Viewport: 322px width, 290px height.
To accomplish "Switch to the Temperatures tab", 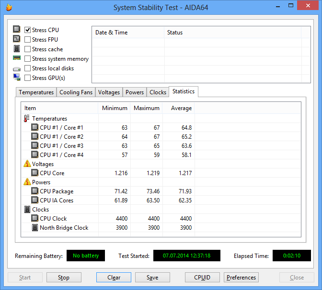I will (x=36, y=92).
